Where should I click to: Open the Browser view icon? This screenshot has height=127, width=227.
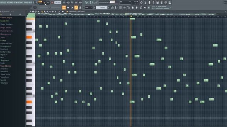(x=128, y=7)
